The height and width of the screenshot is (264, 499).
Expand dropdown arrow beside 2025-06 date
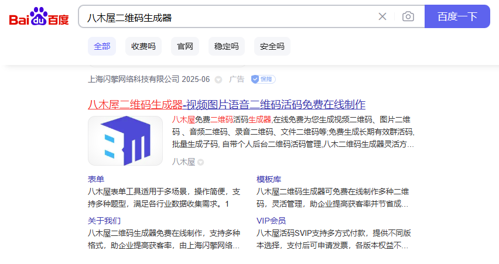pyautogui.click(x=218, y=80)
